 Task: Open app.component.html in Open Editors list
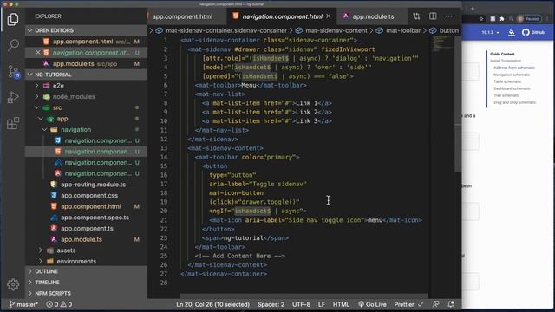(87, 42)
